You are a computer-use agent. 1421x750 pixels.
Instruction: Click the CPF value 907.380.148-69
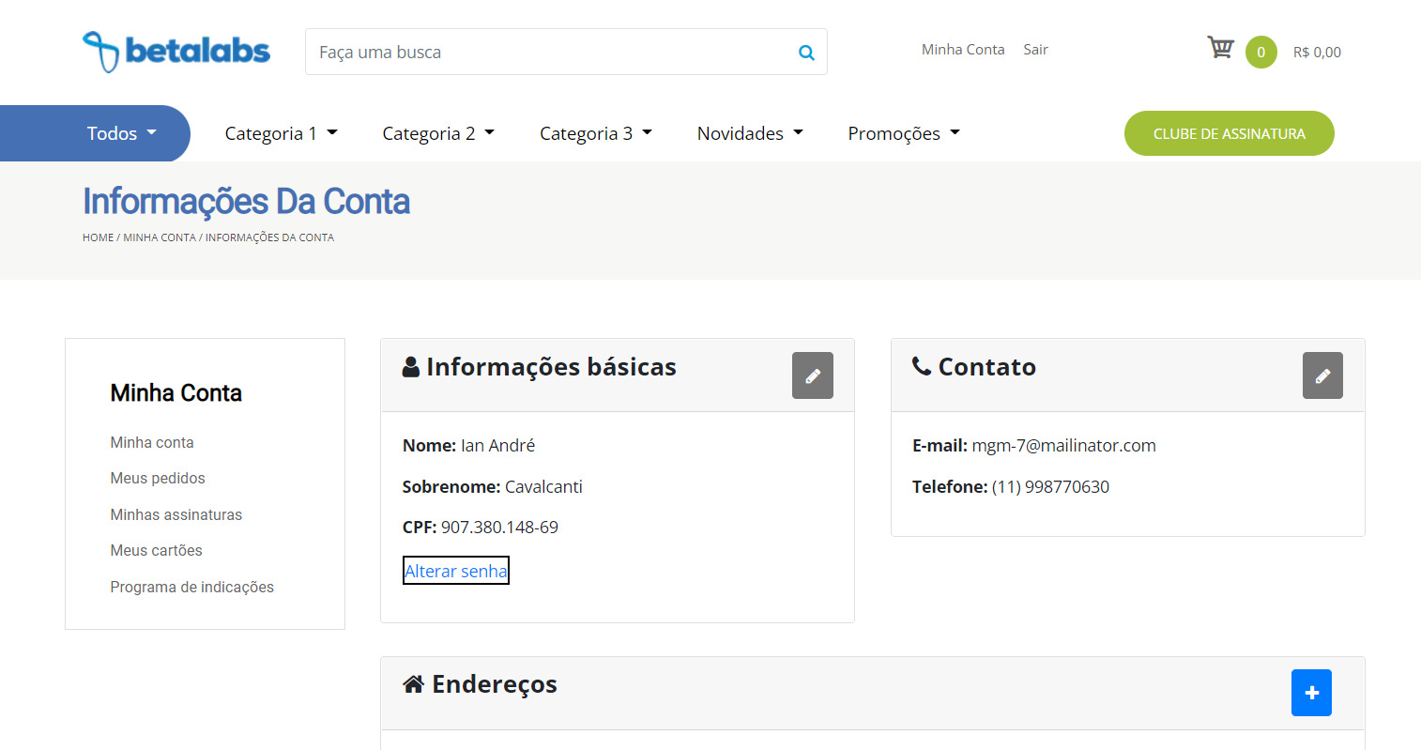click(499, 528)
